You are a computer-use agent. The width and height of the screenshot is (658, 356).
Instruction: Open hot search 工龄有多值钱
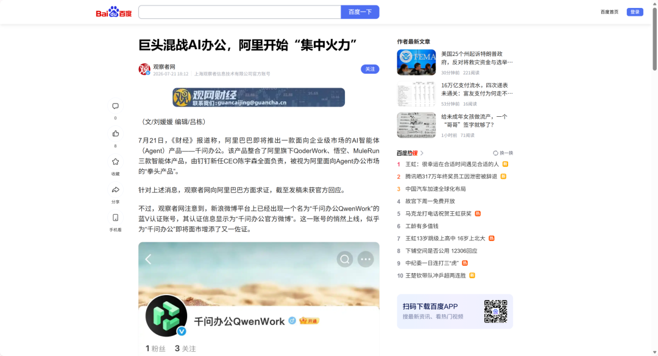tap(422, 226)
